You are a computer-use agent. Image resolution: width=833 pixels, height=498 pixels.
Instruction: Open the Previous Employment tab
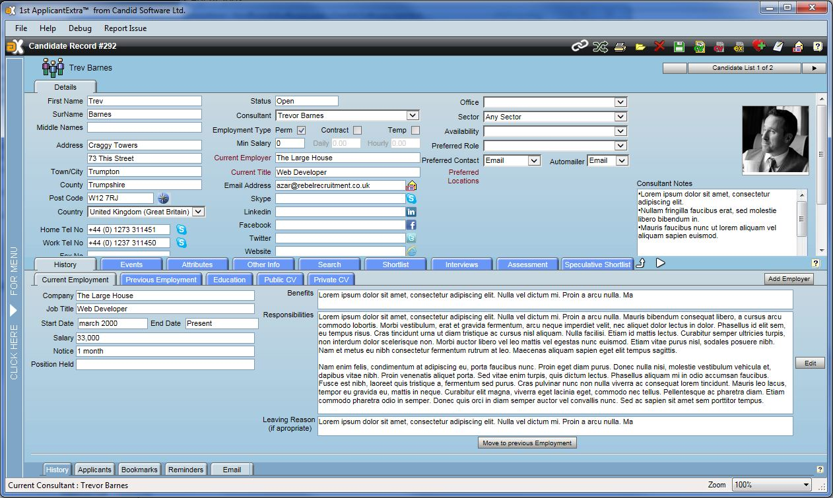[161, 279]
